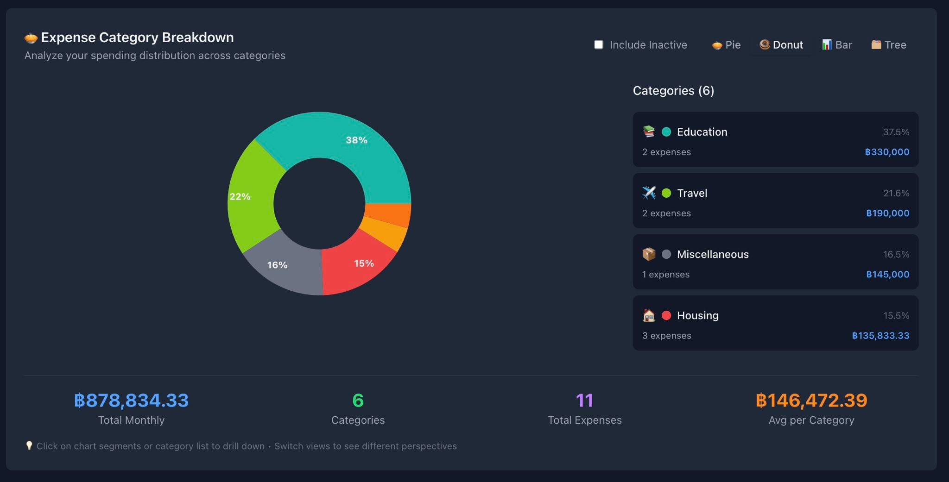Click the dark orange donut segment
This screenshot has width=949, height=482.
(x=389, y=214)
